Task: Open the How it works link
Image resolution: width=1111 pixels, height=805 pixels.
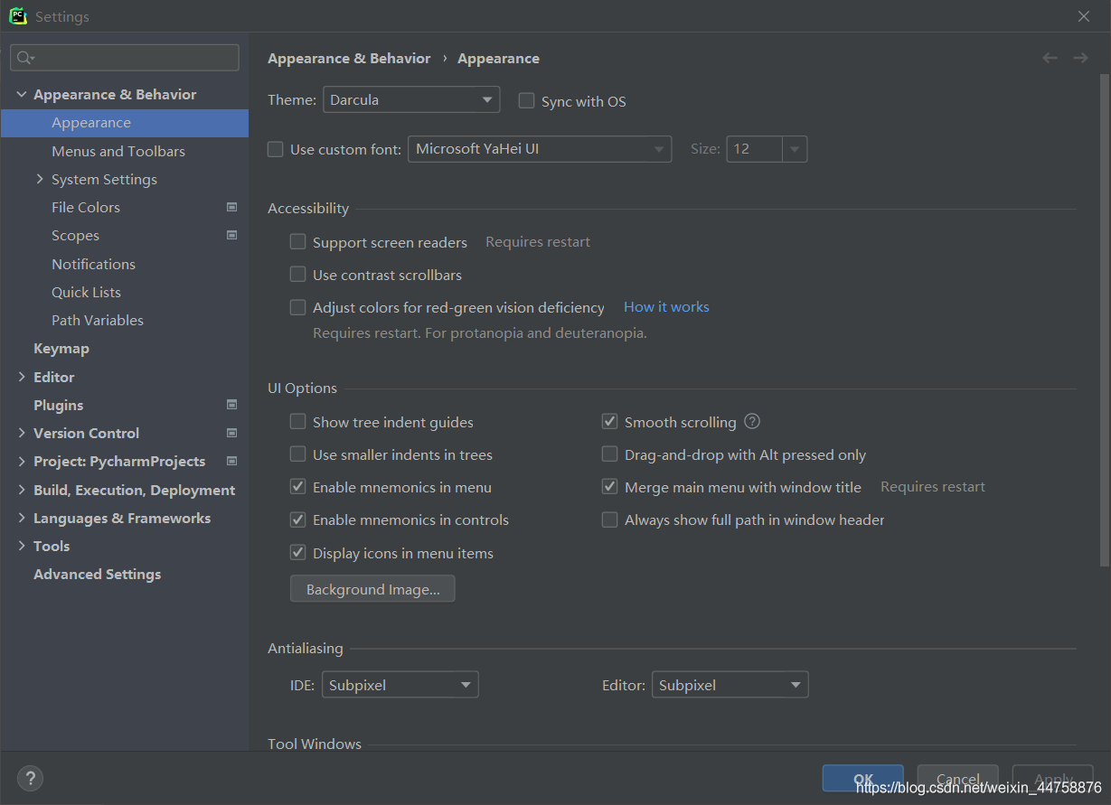Action: (x=666, y=307)
